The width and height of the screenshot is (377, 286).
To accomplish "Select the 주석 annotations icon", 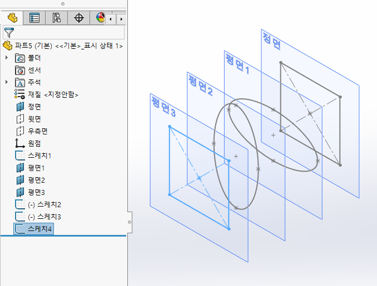I will click(19, 82).
